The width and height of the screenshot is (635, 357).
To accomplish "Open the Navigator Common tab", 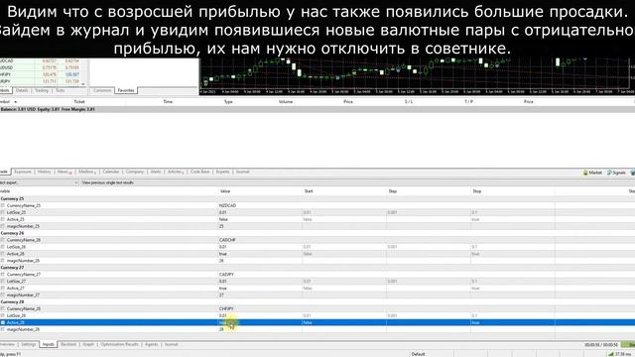I will point(102,90).
